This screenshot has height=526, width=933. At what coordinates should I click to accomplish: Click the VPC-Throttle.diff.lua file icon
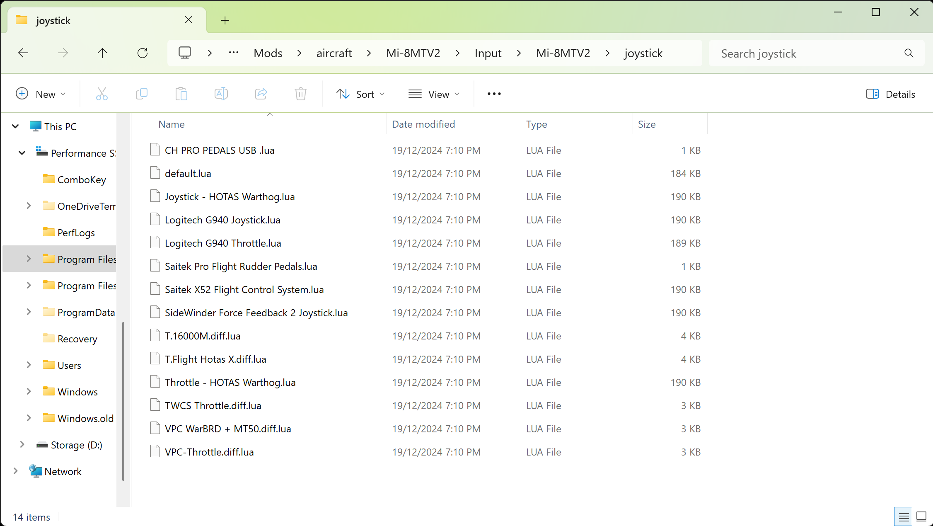155,451
